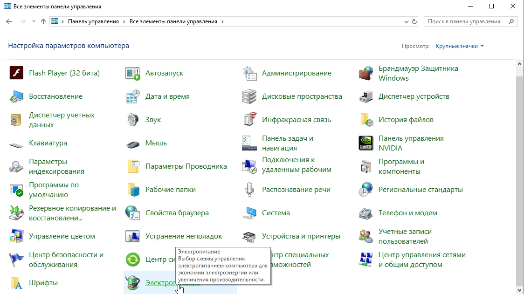Click the Диспетчер устройств link text
The height and width of the screenshot is (294, 524).
[x=414, y=96]
